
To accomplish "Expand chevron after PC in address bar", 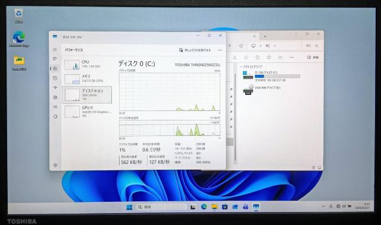I will pos(275,46).
